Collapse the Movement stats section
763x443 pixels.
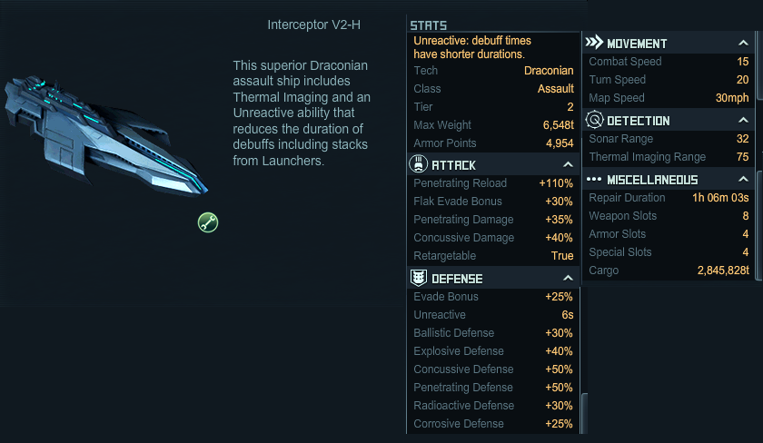click(x=743, y=44)
